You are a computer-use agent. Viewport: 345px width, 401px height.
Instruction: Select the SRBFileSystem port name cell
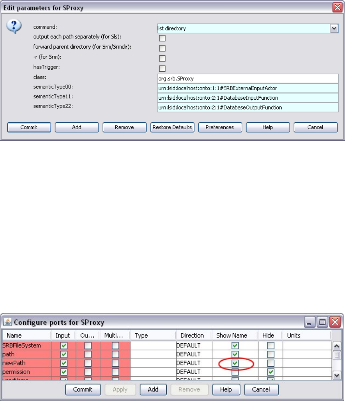coord(27,346)
